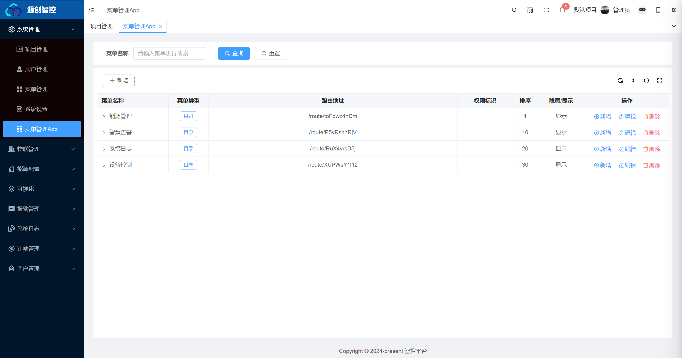
Task: Click the 菜单名称 search input
Action: [169, 53]
